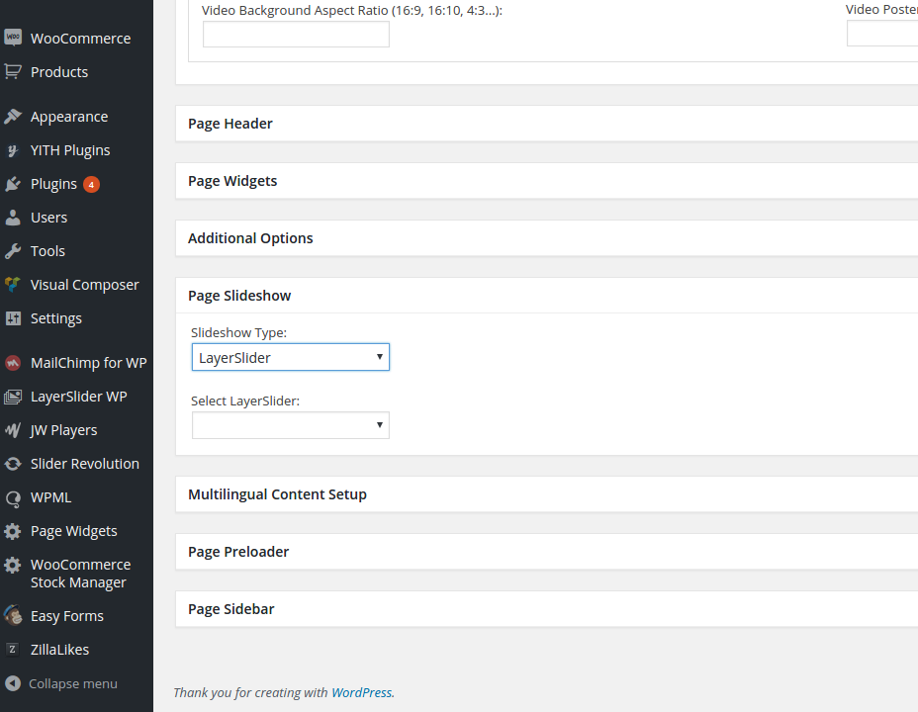Click the Video Background Aspect Ratio field
918x712 pixels.
coord(296,35)
